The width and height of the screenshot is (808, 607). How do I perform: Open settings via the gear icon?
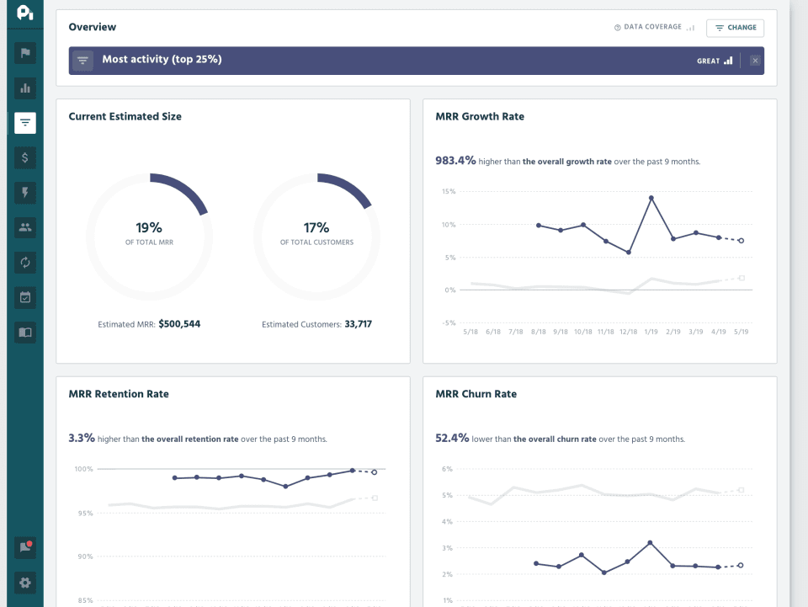[25, 582]
